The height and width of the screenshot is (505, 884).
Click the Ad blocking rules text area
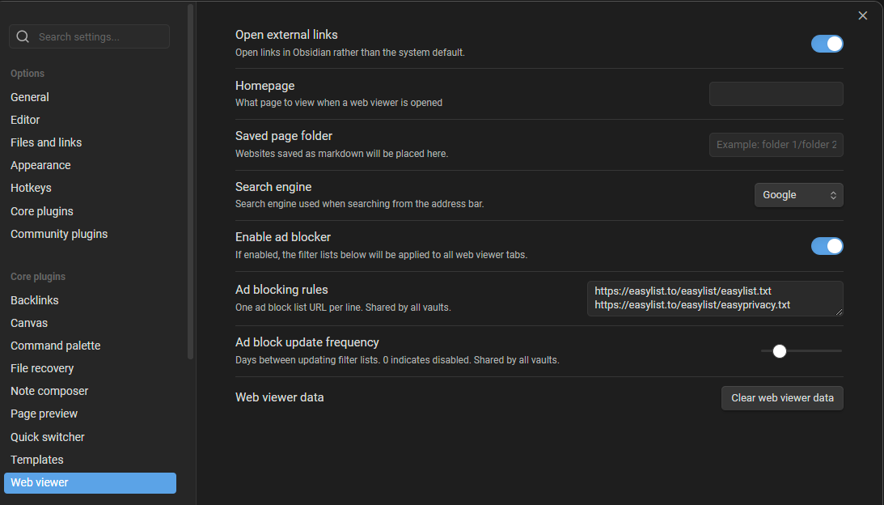click(x=714, y=298)
